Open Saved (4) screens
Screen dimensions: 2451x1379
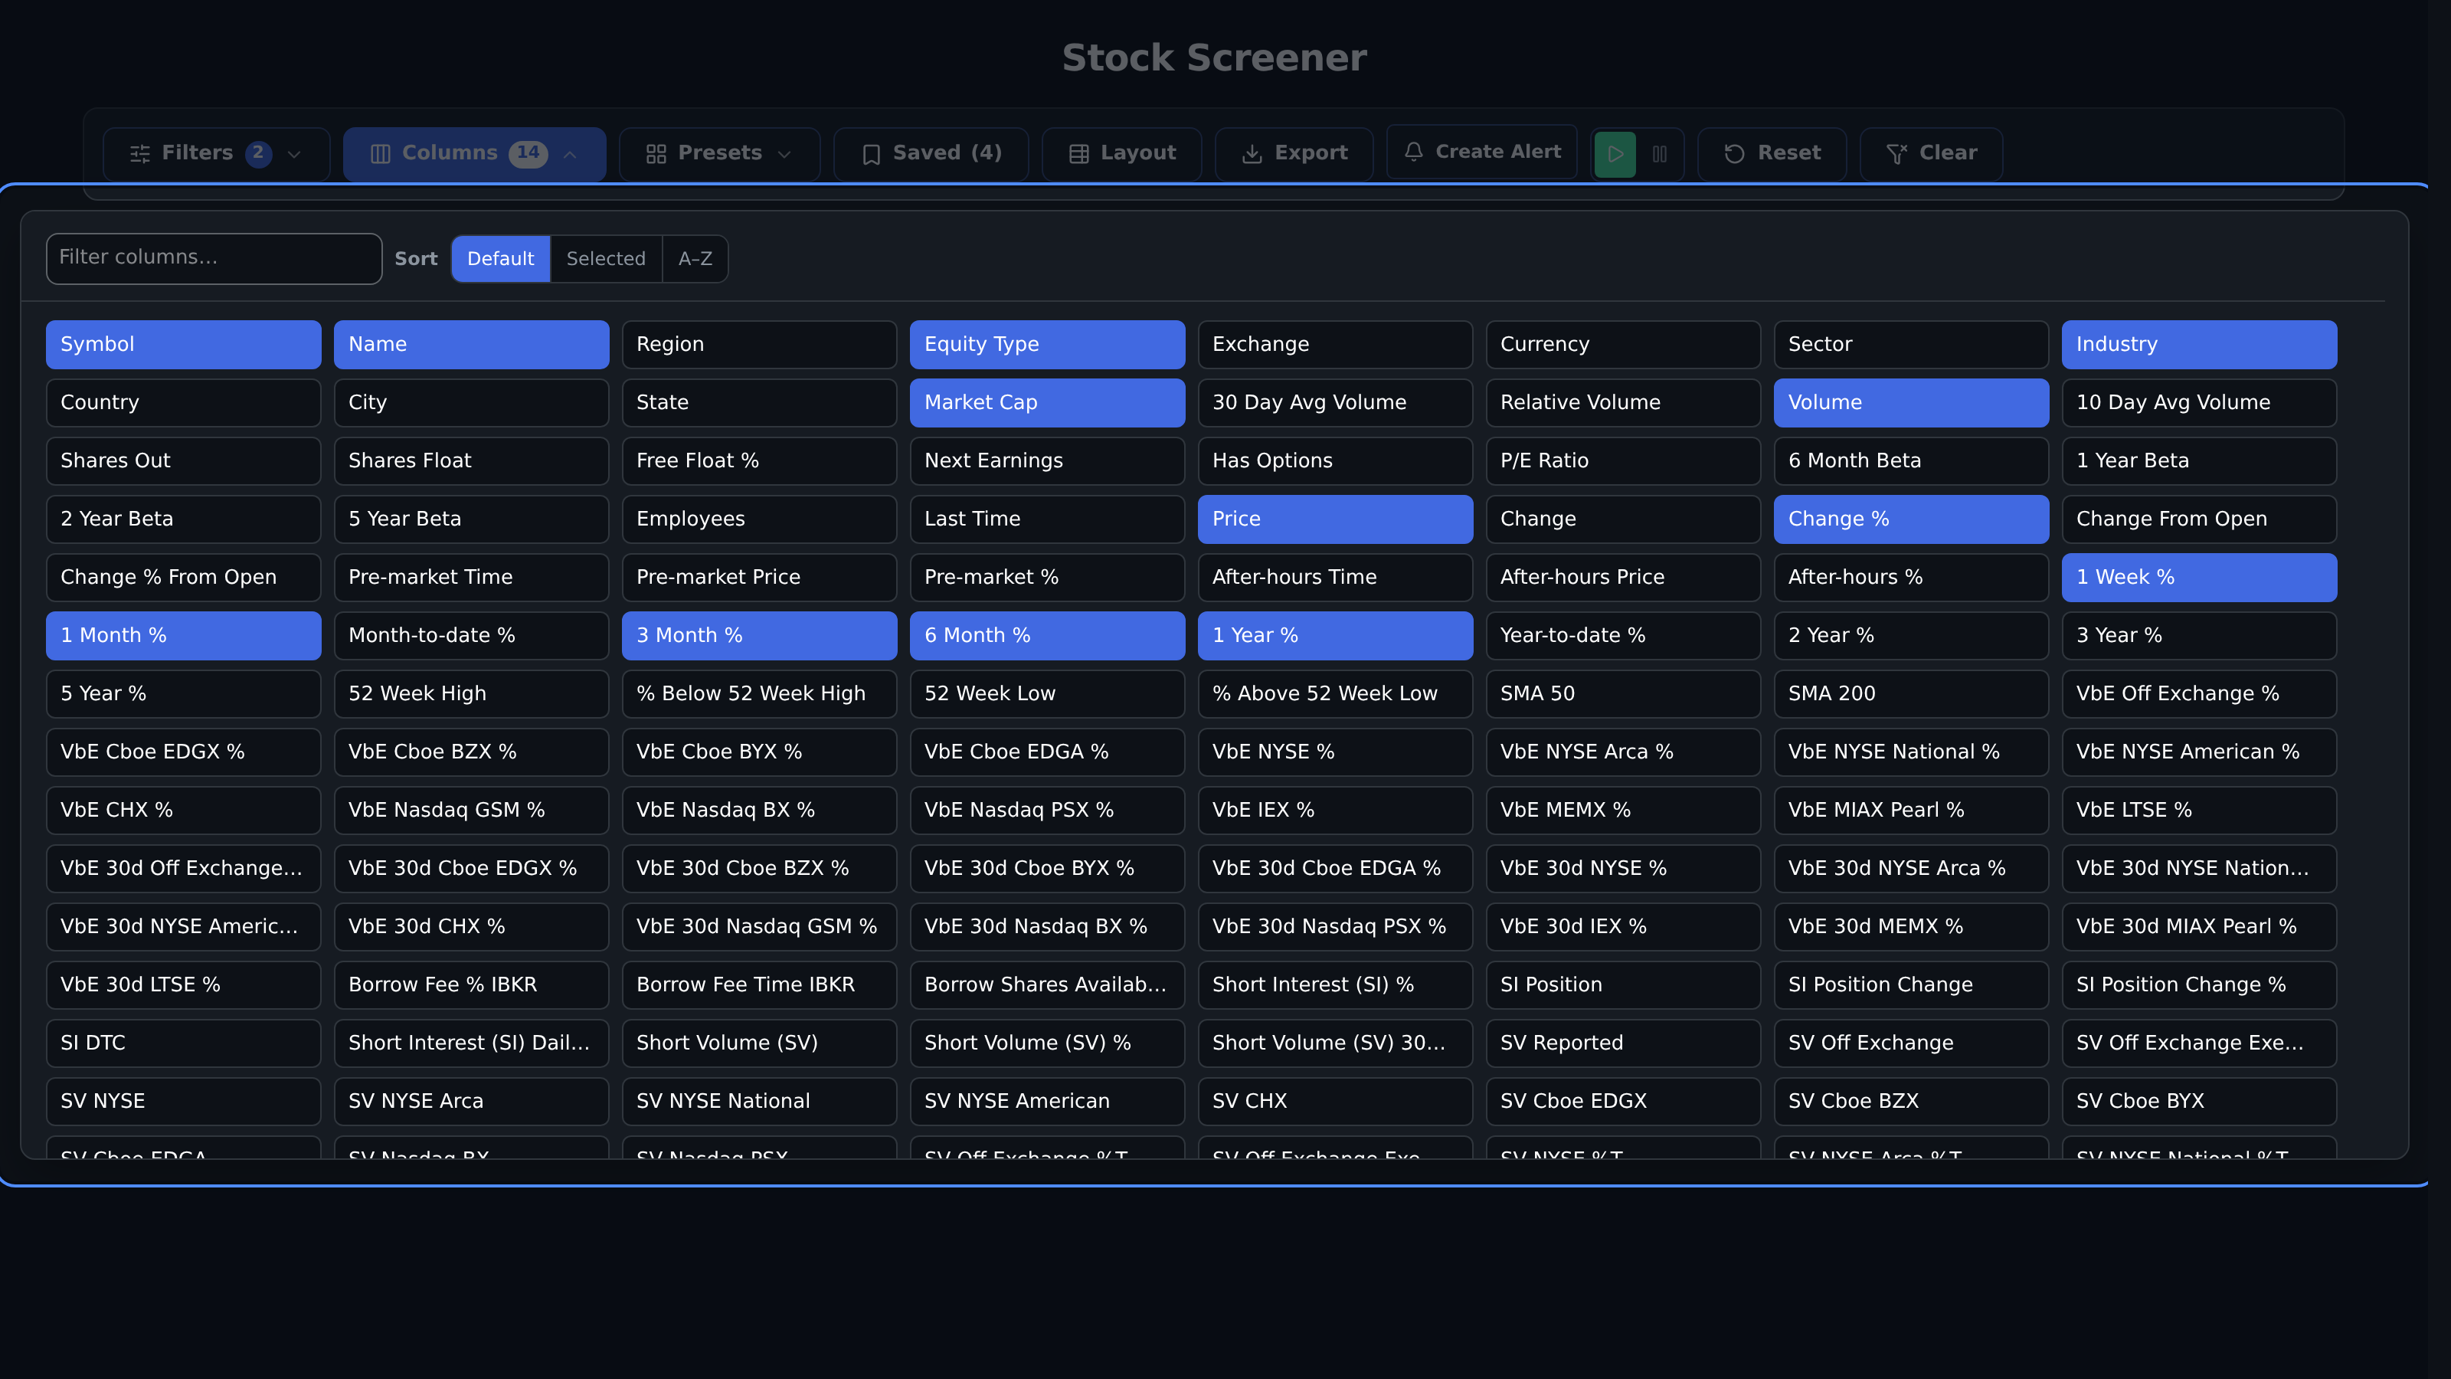pos(931,153)
